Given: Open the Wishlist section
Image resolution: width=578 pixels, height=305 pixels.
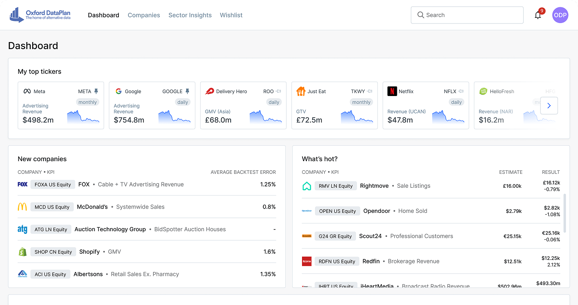Looking at the screenshot, I should tap(231, 15).
